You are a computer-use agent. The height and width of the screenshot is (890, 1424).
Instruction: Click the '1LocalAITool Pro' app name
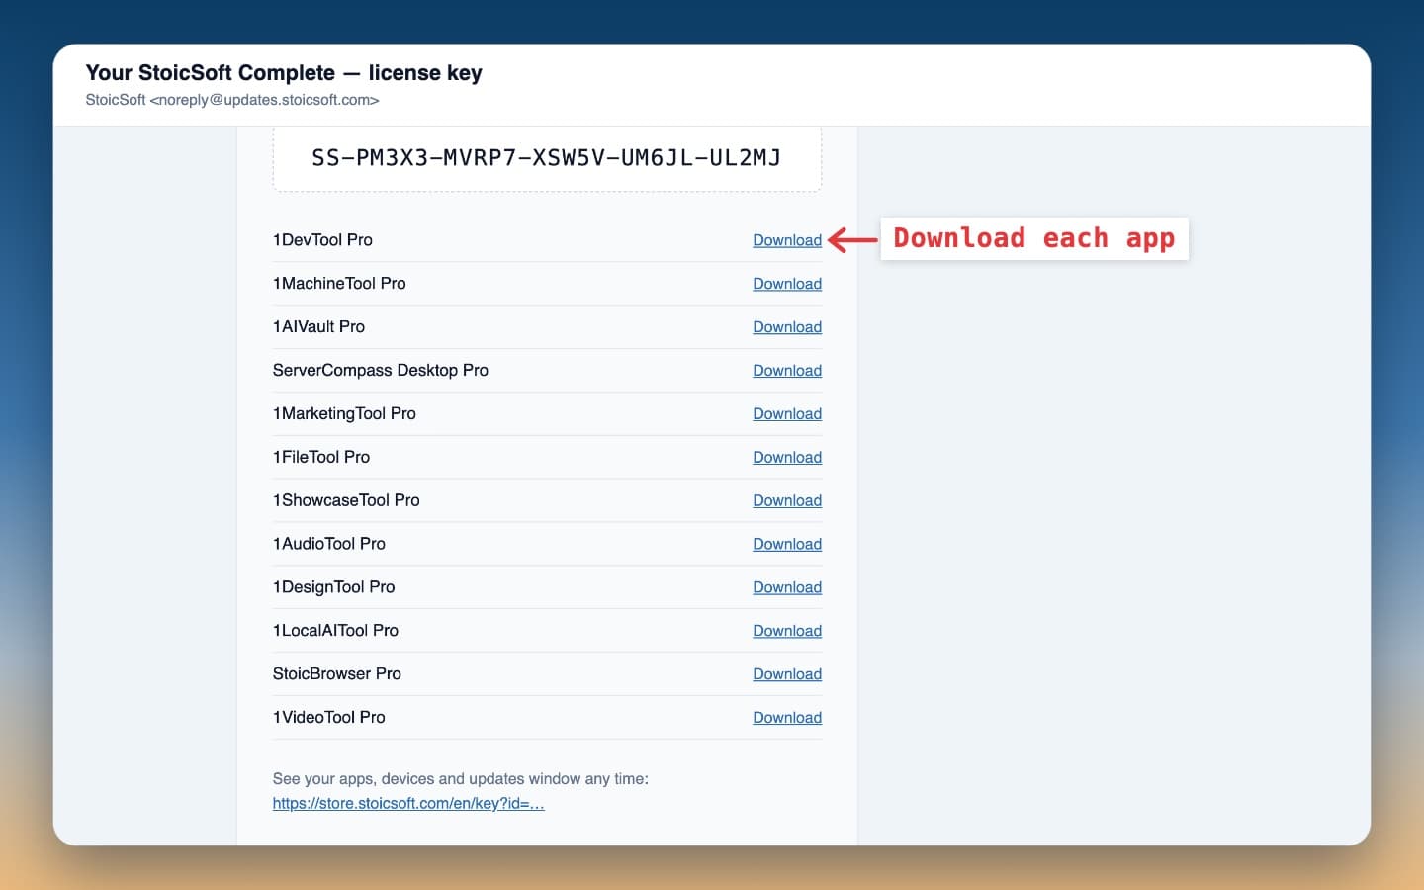coord(335,632)
